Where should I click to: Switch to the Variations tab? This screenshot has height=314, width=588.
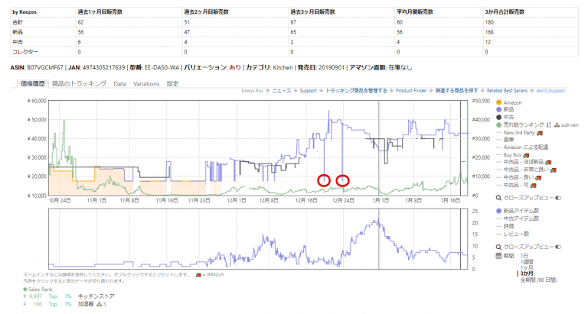[x=145, y=83]
